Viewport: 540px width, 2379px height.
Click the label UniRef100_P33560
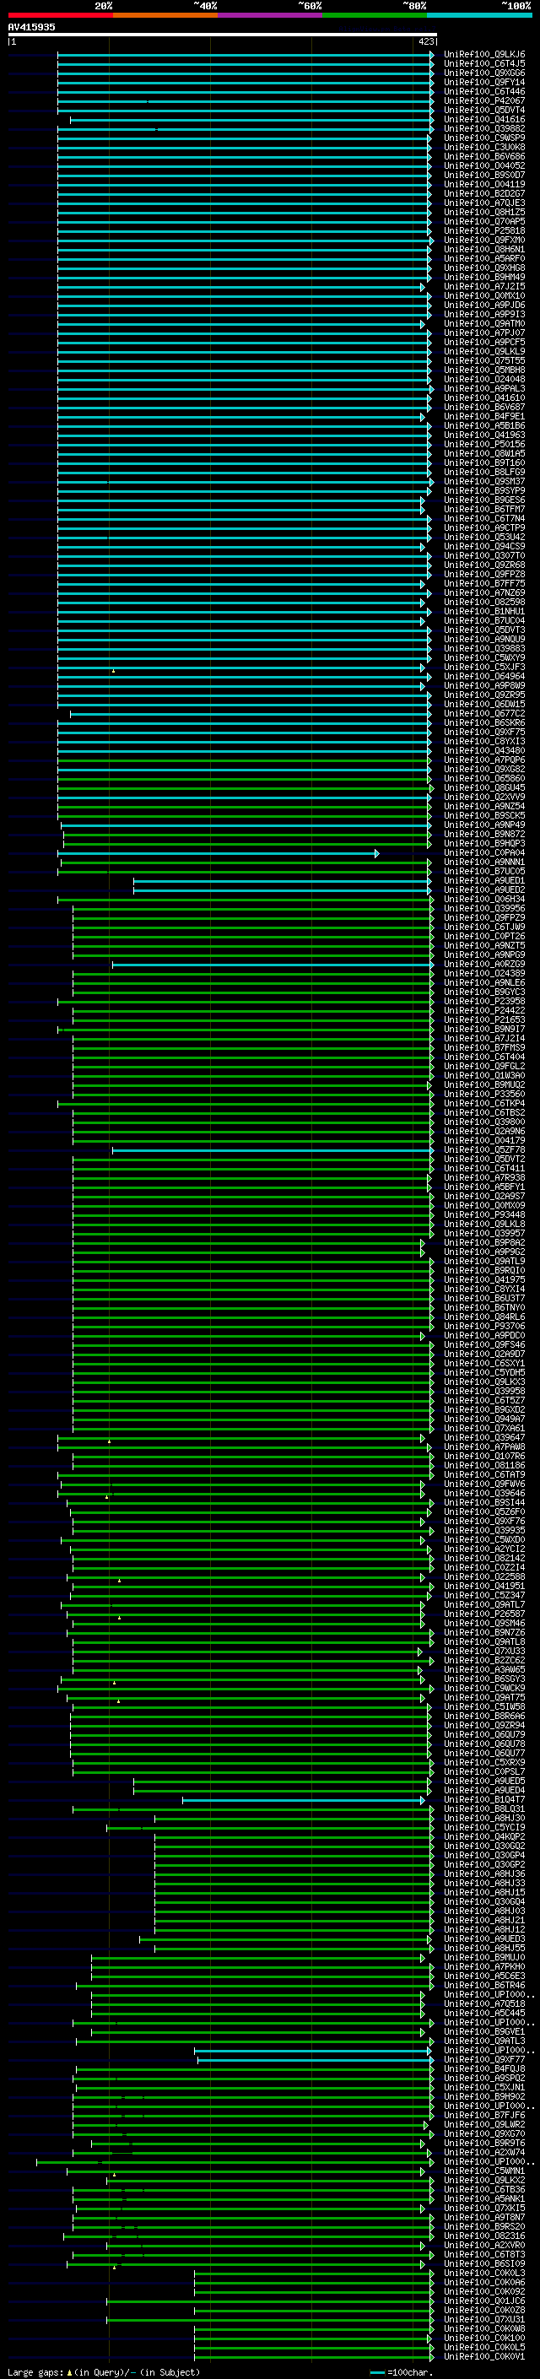click(x=484, y=1095)
